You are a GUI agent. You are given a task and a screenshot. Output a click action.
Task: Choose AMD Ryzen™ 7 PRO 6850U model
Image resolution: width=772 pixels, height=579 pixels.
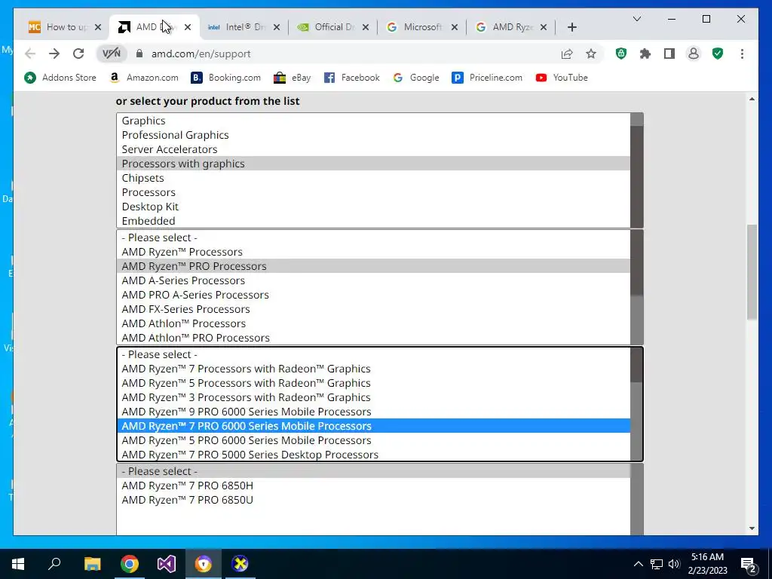pyautogui.click(x=373, y=500)
